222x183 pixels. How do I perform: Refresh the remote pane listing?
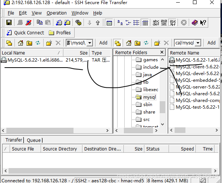(x=146, y=43)
